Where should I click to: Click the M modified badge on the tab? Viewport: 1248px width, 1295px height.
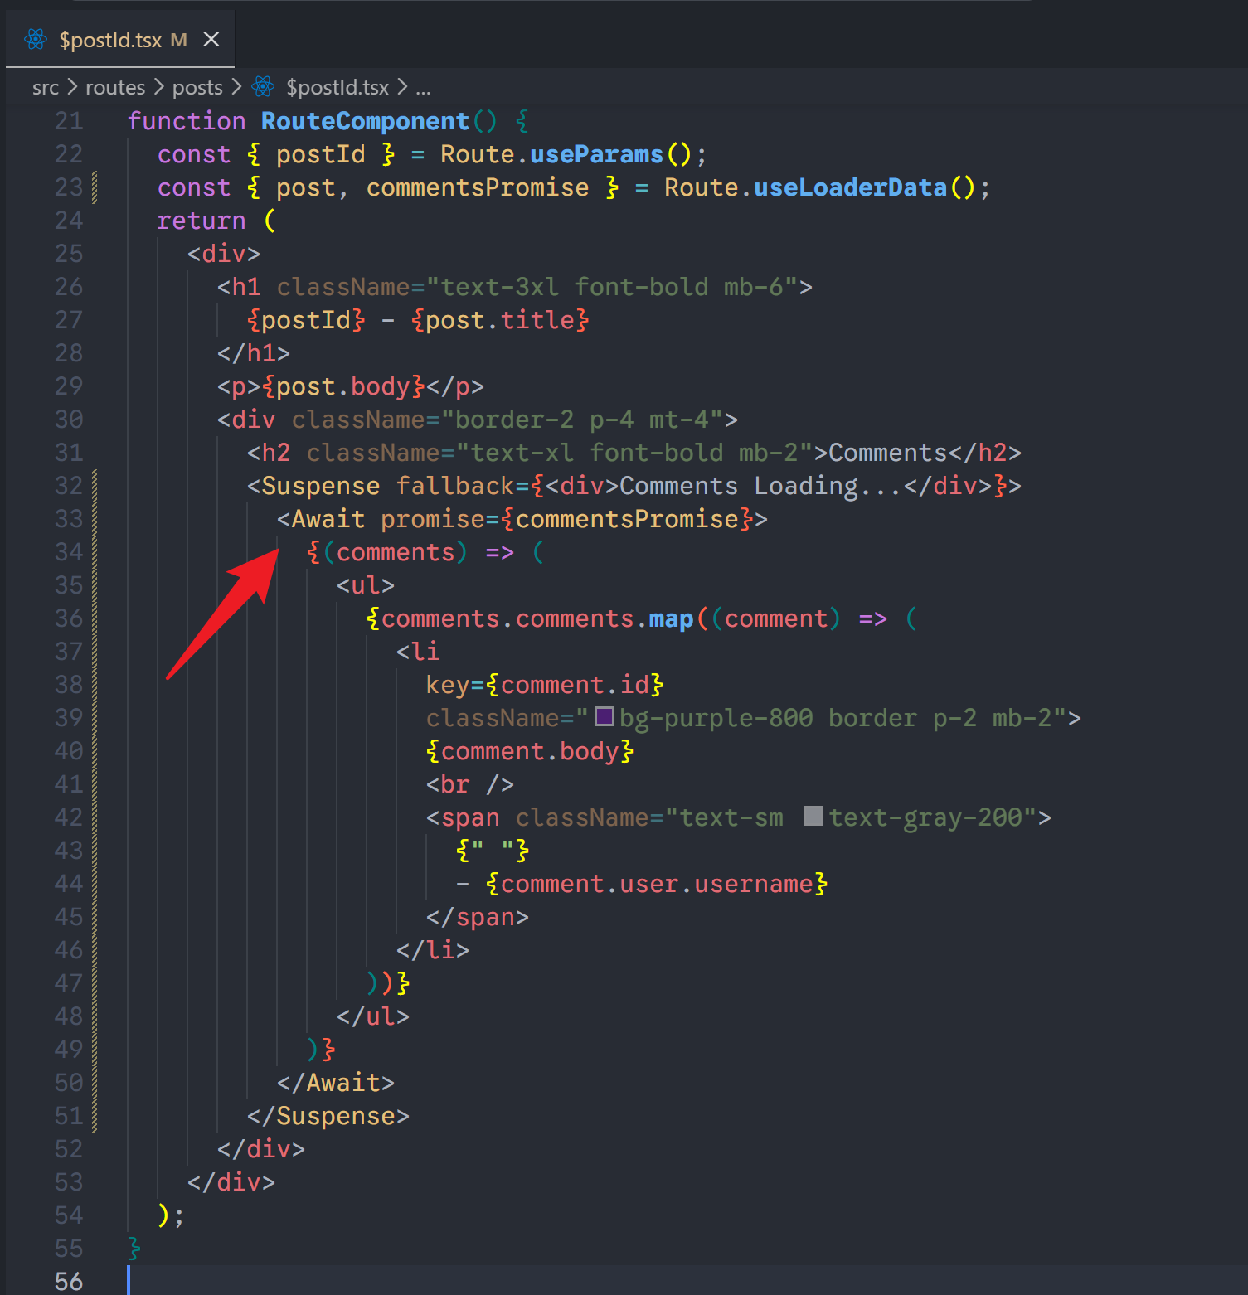(x=178, y=40)
